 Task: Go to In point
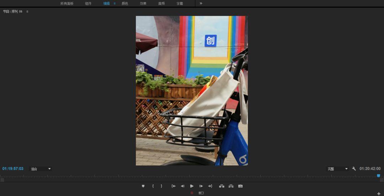[174, 186]
